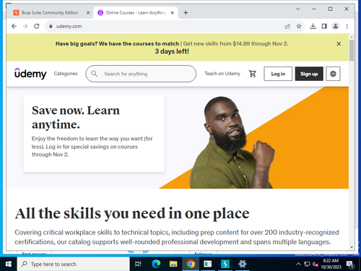Show hidden system tray icons
361x271 pixels.
[x=298, y=264]
